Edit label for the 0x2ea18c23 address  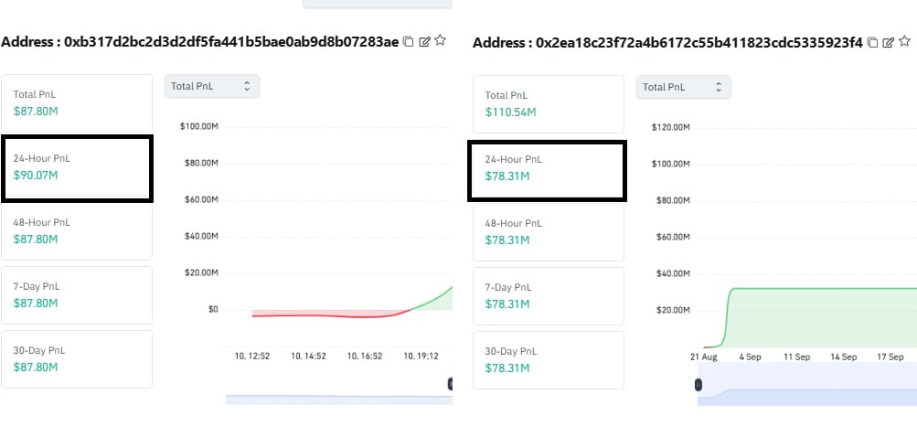click(x=889, y=42)
